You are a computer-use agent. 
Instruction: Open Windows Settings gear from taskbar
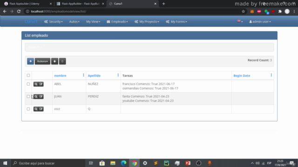click(145, 163)
